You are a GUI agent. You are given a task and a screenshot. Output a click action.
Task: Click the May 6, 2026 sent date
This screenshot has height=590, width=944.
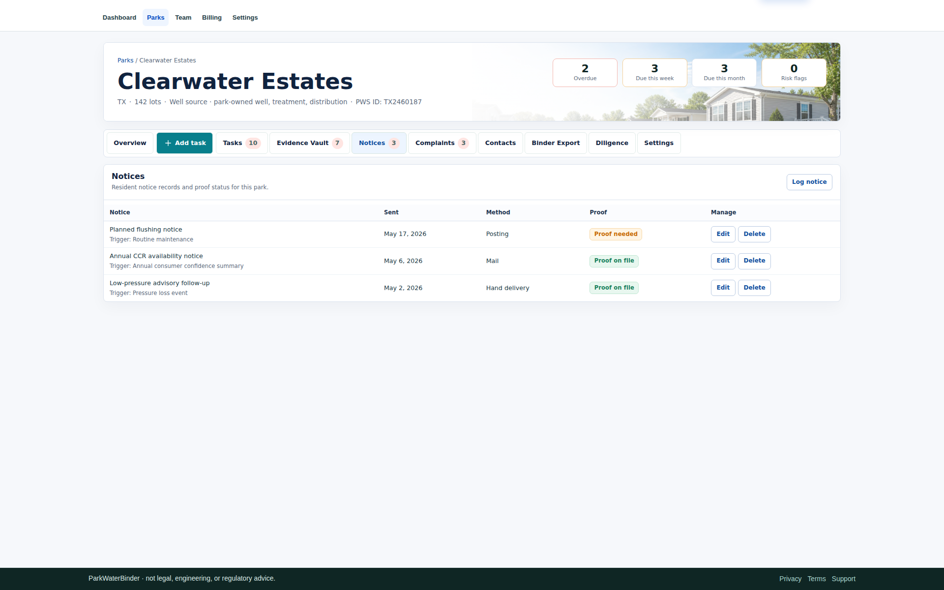[403, 261]
